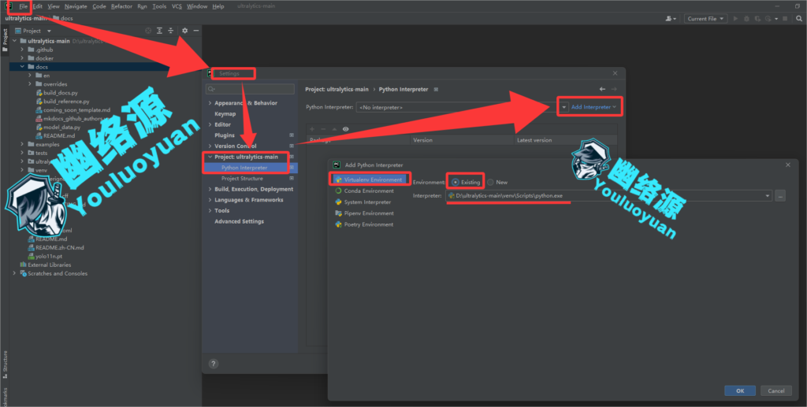Click the Settings search field
Screen dimensions: 807x407
click(x=250, y=89)
